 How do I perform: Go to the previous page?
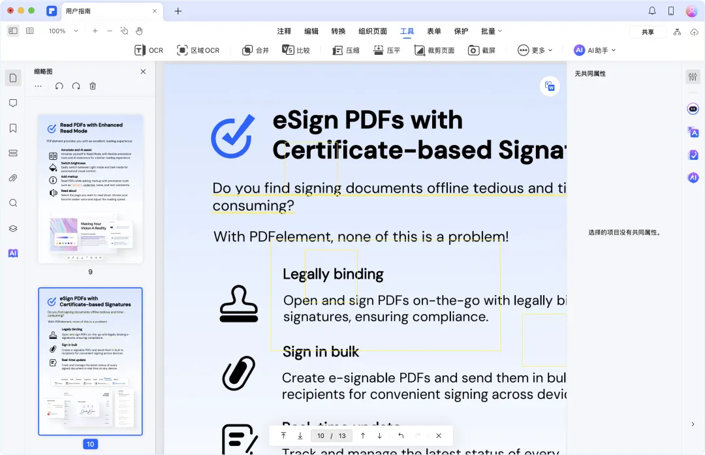[363, 435]
